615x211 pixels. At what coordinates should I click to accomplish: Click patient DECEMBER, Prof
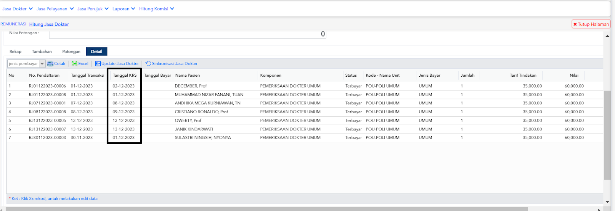click(191, 86)
